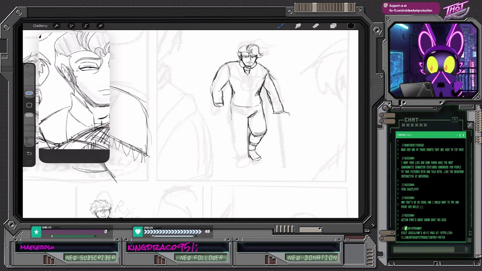Select the Brush paint tool
The width and height of the screenshot is (482, 271).
[281, 26]
